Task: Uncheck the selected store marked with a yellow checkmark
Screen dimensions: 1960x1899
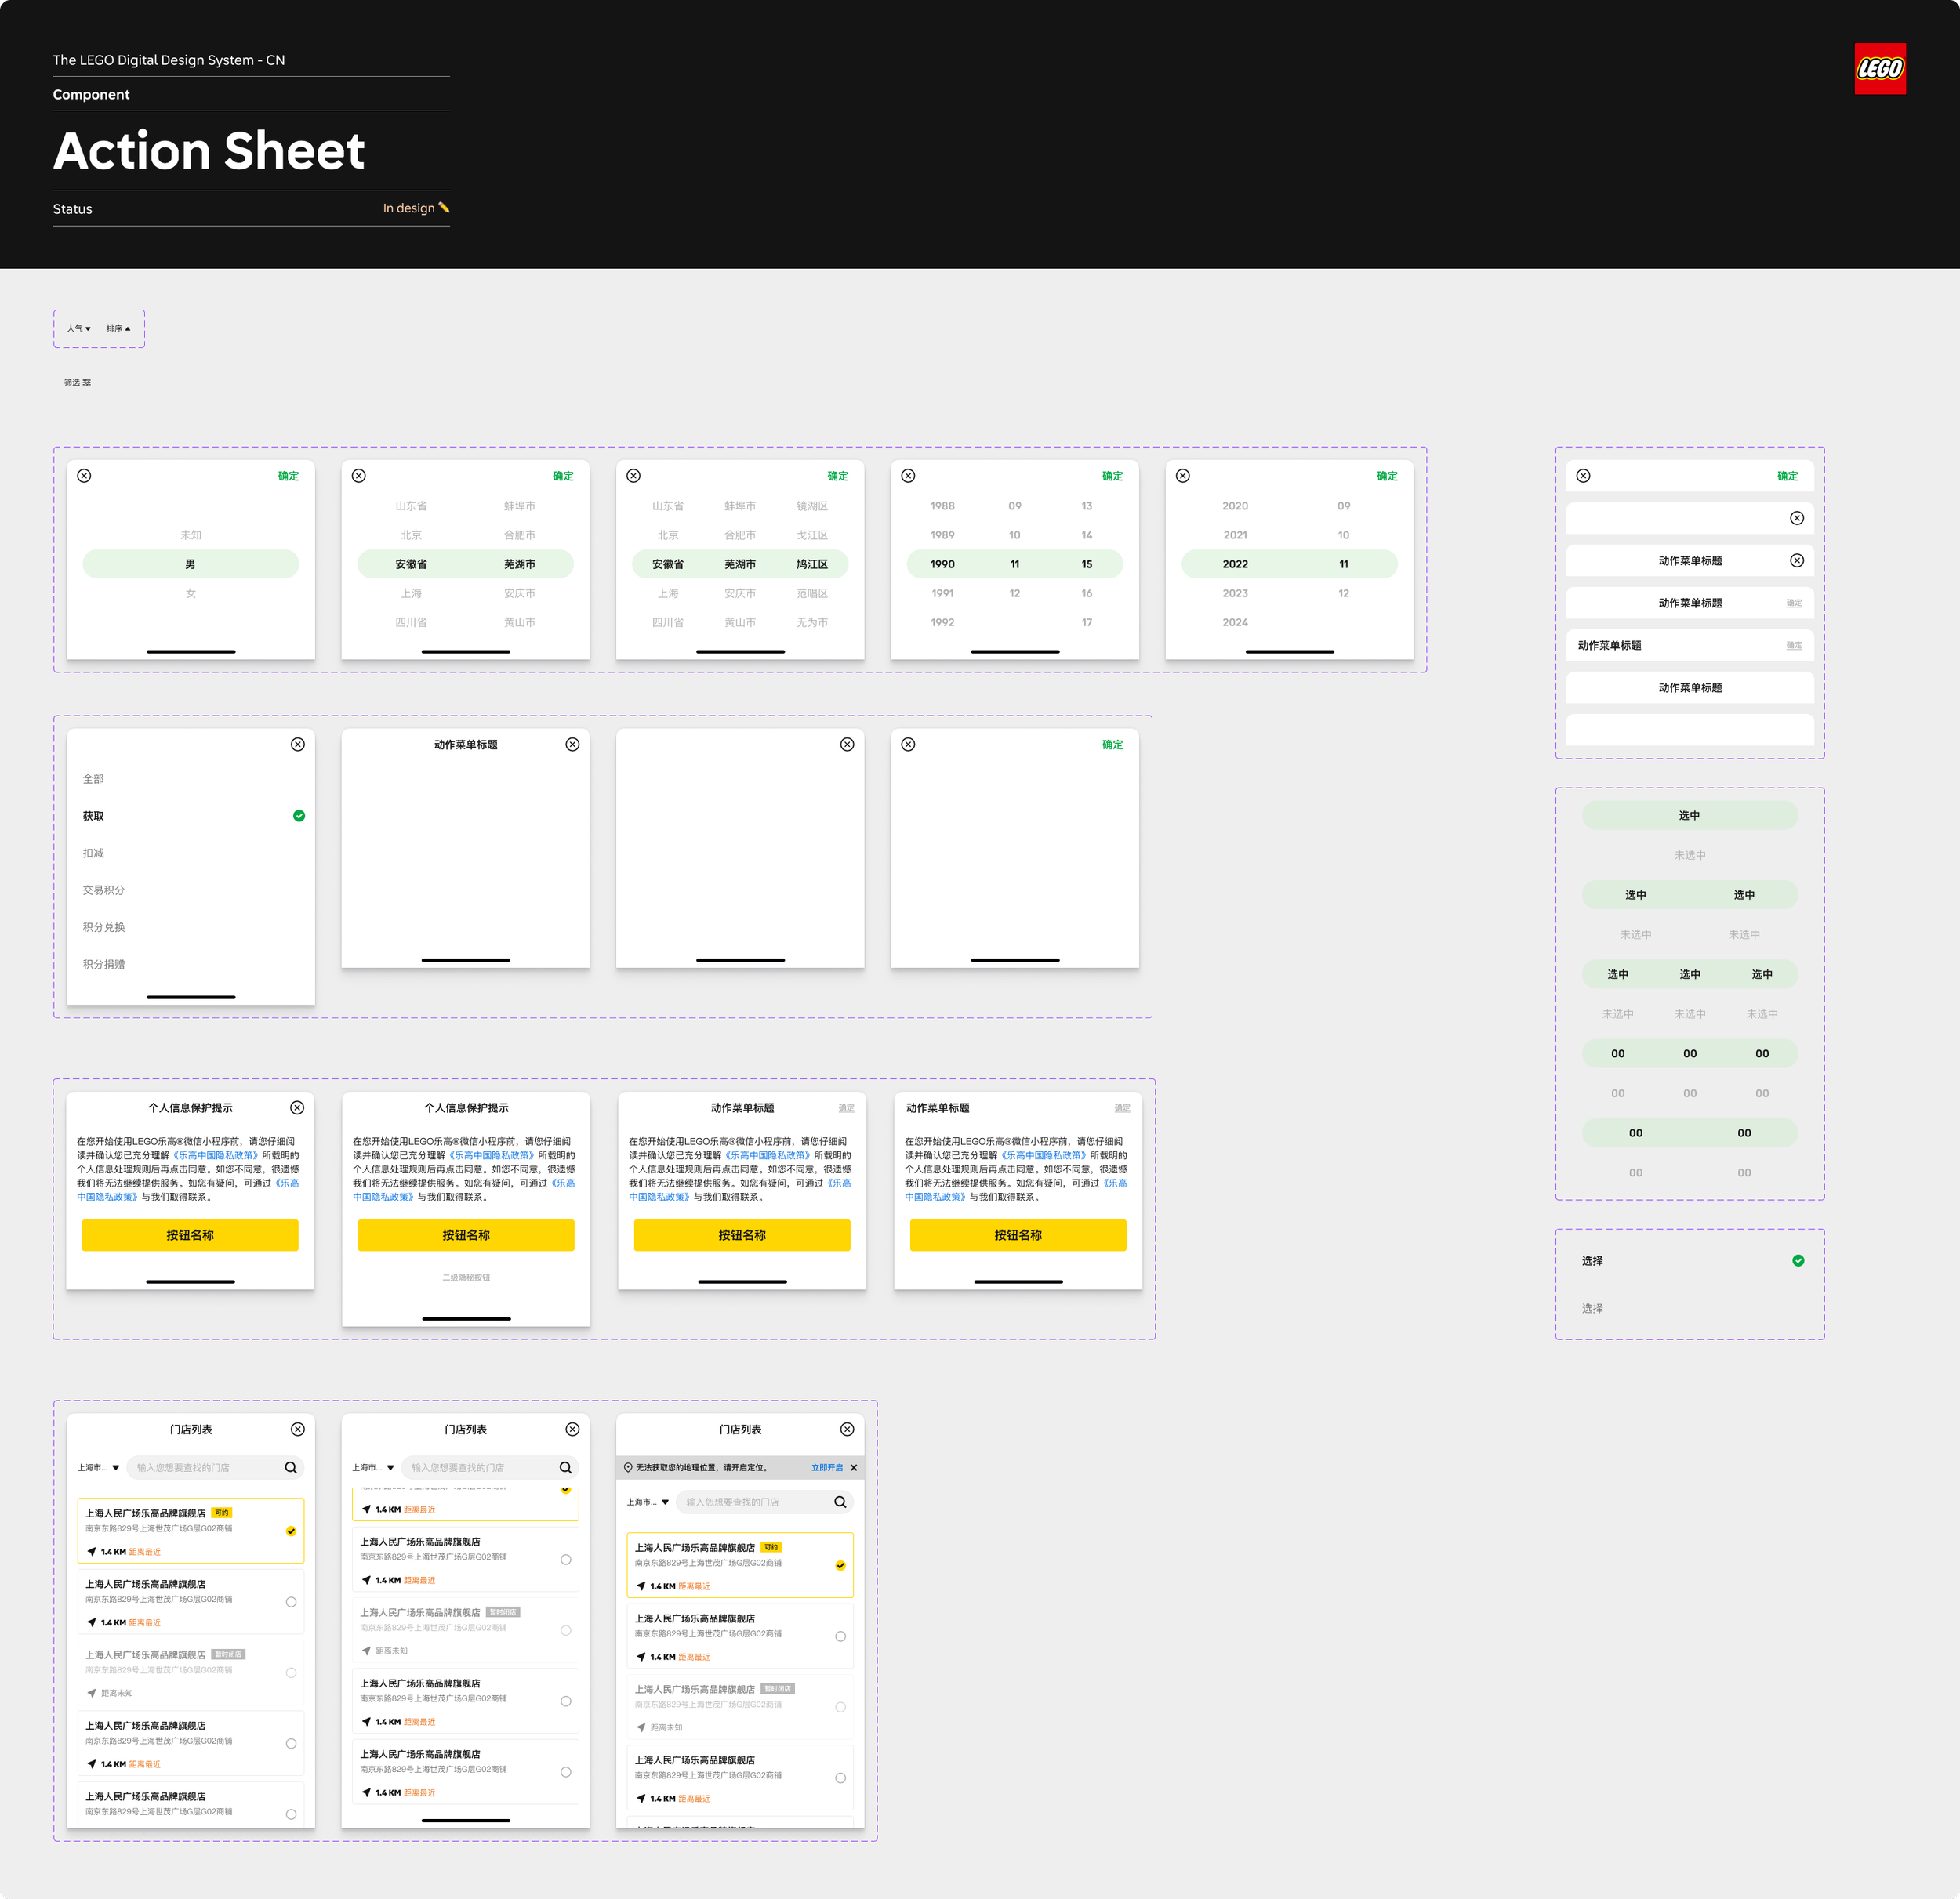Action: [x=291, y=1530]
